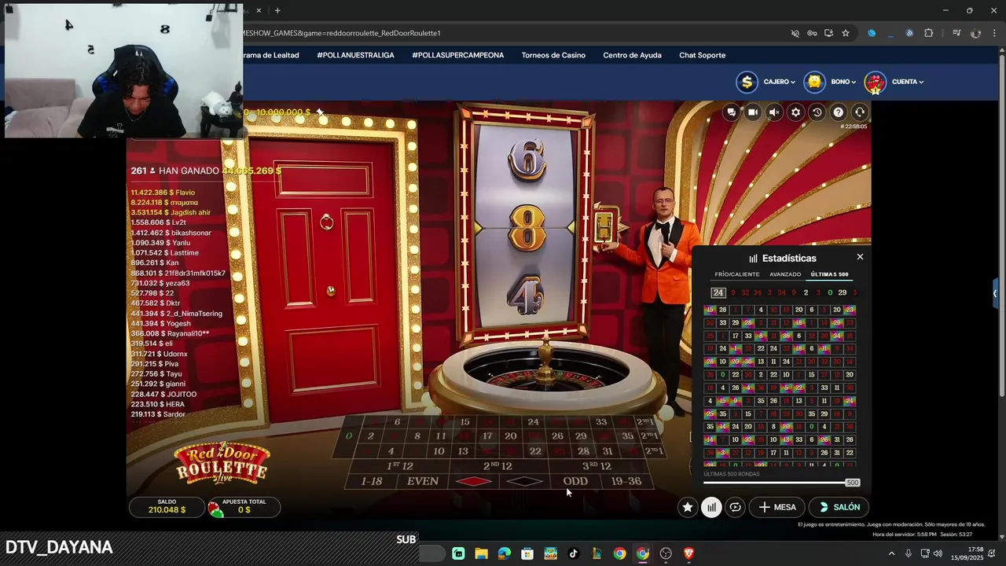Image resolution: width=1006 pixels, height=566 pixels.
Task: Open game history clock icon
Action: coord(817,112)
